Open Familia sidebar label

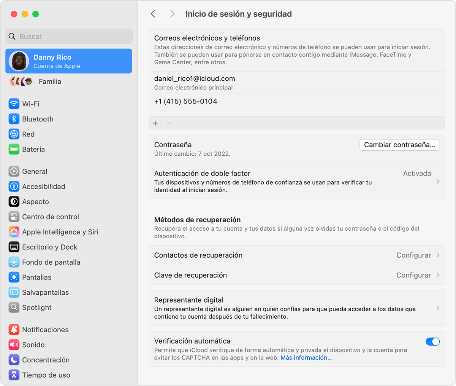pyautogui.click(x=50, y=81)
